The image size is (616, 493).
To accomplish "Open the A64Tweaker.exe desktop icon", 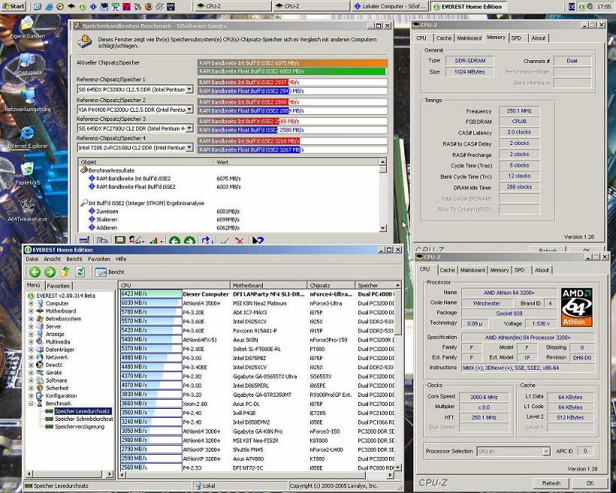I will (x=28, y=207).
